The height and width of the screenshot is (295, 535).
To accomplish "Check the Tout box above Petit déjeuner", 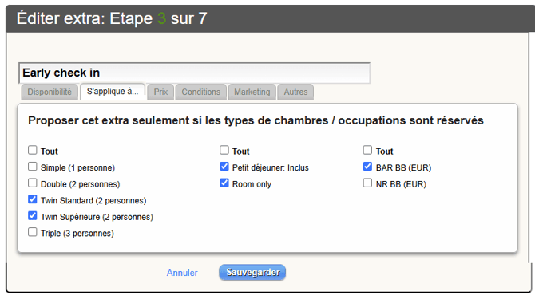I will (224, 150).
